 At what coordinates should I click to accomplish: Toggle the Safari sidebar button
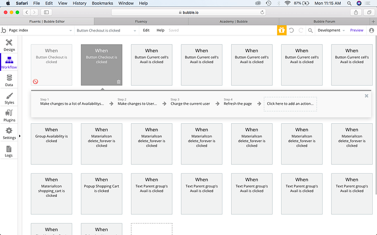[x=46, y=12]
